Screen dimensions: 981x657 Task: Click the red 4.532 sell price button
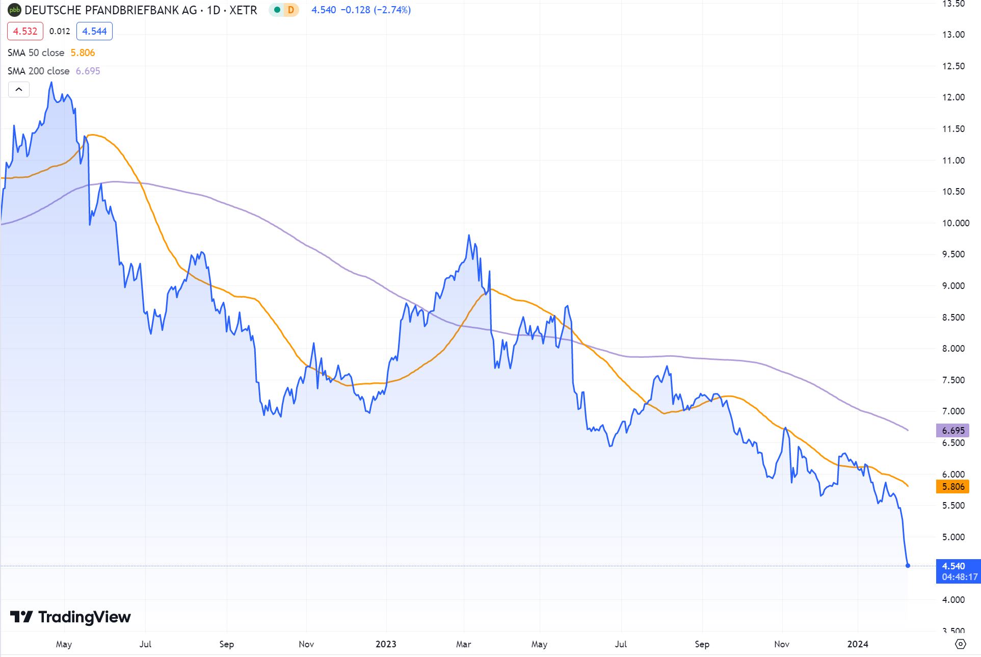click(25, 31)
